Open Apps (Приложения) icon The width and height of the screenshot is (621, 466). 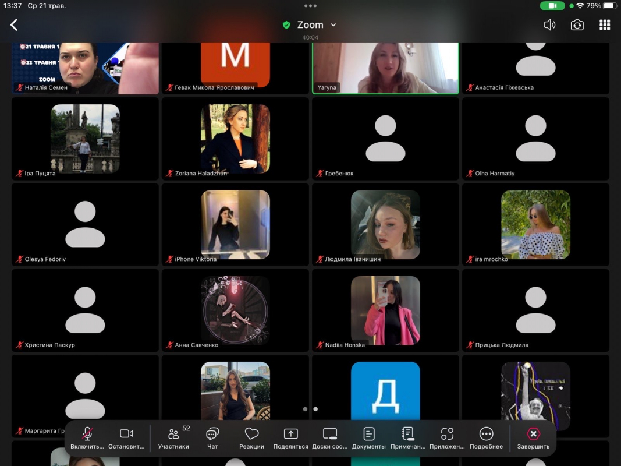[x=447, y=437]
